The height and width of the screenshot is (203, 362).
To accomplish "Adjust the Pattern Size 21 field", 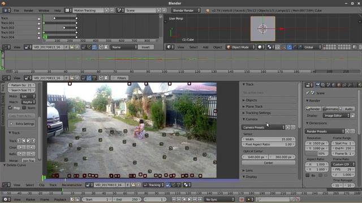I will click(21, 85).
